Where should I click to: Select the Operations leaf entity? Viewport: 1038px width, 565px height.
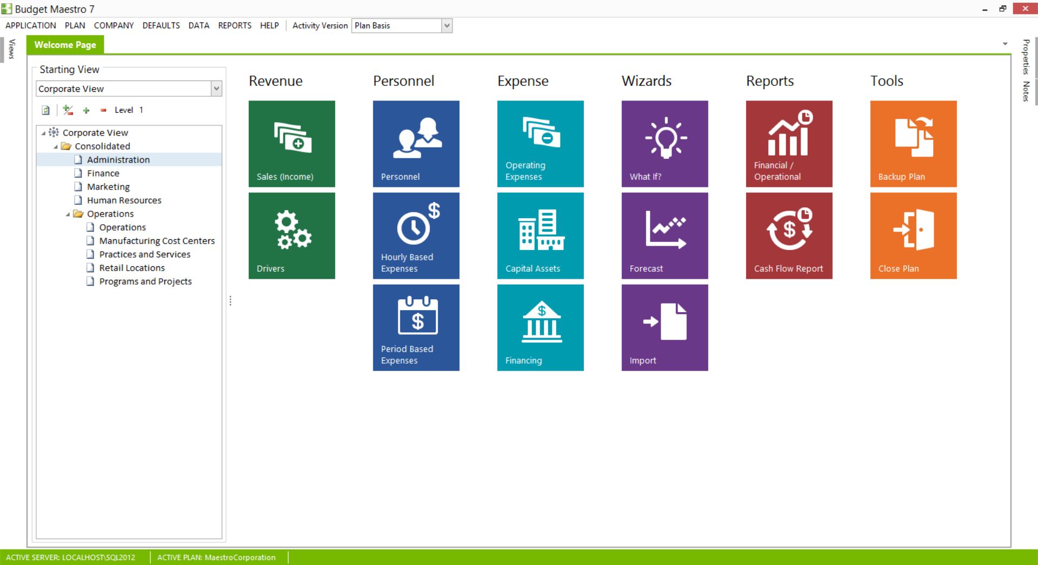123,227
